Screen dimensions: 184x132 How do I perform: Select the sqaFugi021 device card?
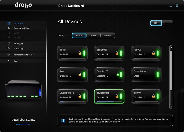(109, 53)
